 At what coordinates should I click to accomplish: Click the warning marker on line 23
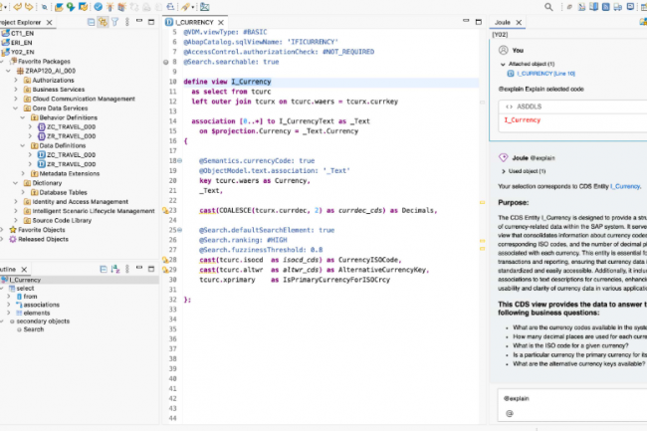coord(165,210)
